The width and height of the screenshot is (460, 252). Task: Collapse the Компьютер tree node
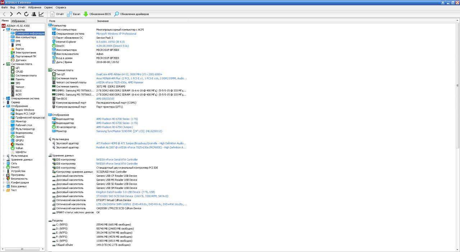click(x=4, y=30)
